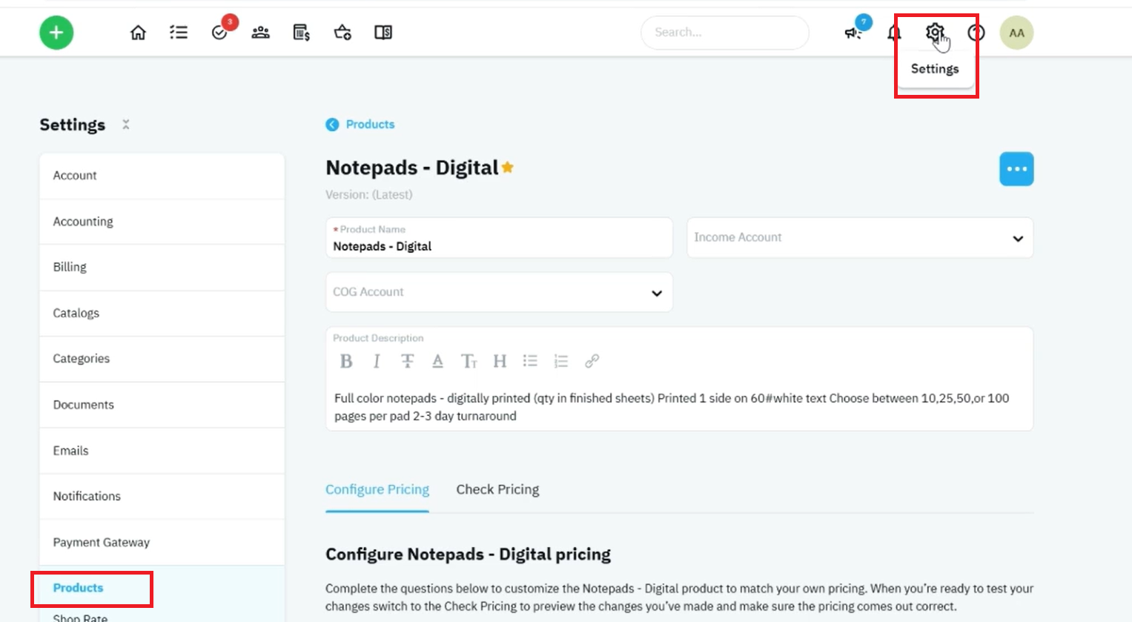Select Payment Gateway in settings menu
The image size is (1132, 622).
pos(162,542)
